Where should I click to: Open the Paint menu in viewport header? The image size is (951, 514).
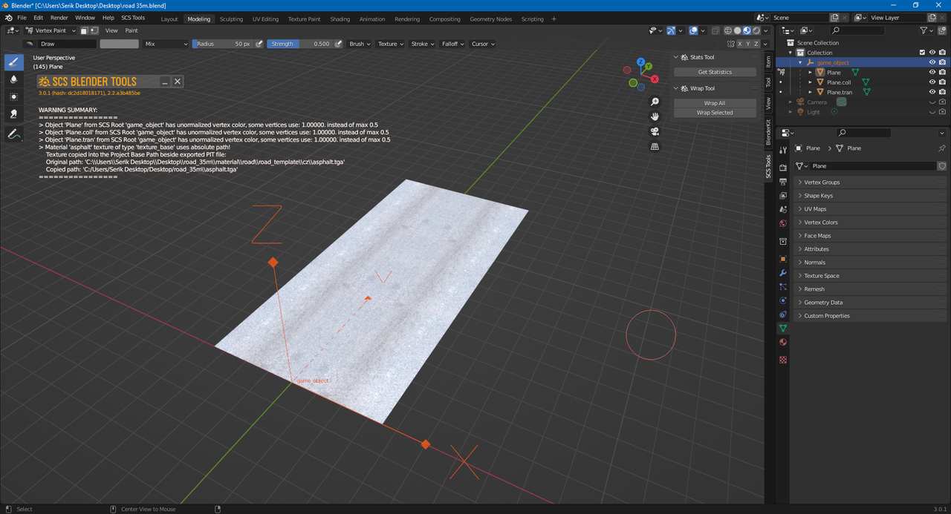tap(132, 30)
